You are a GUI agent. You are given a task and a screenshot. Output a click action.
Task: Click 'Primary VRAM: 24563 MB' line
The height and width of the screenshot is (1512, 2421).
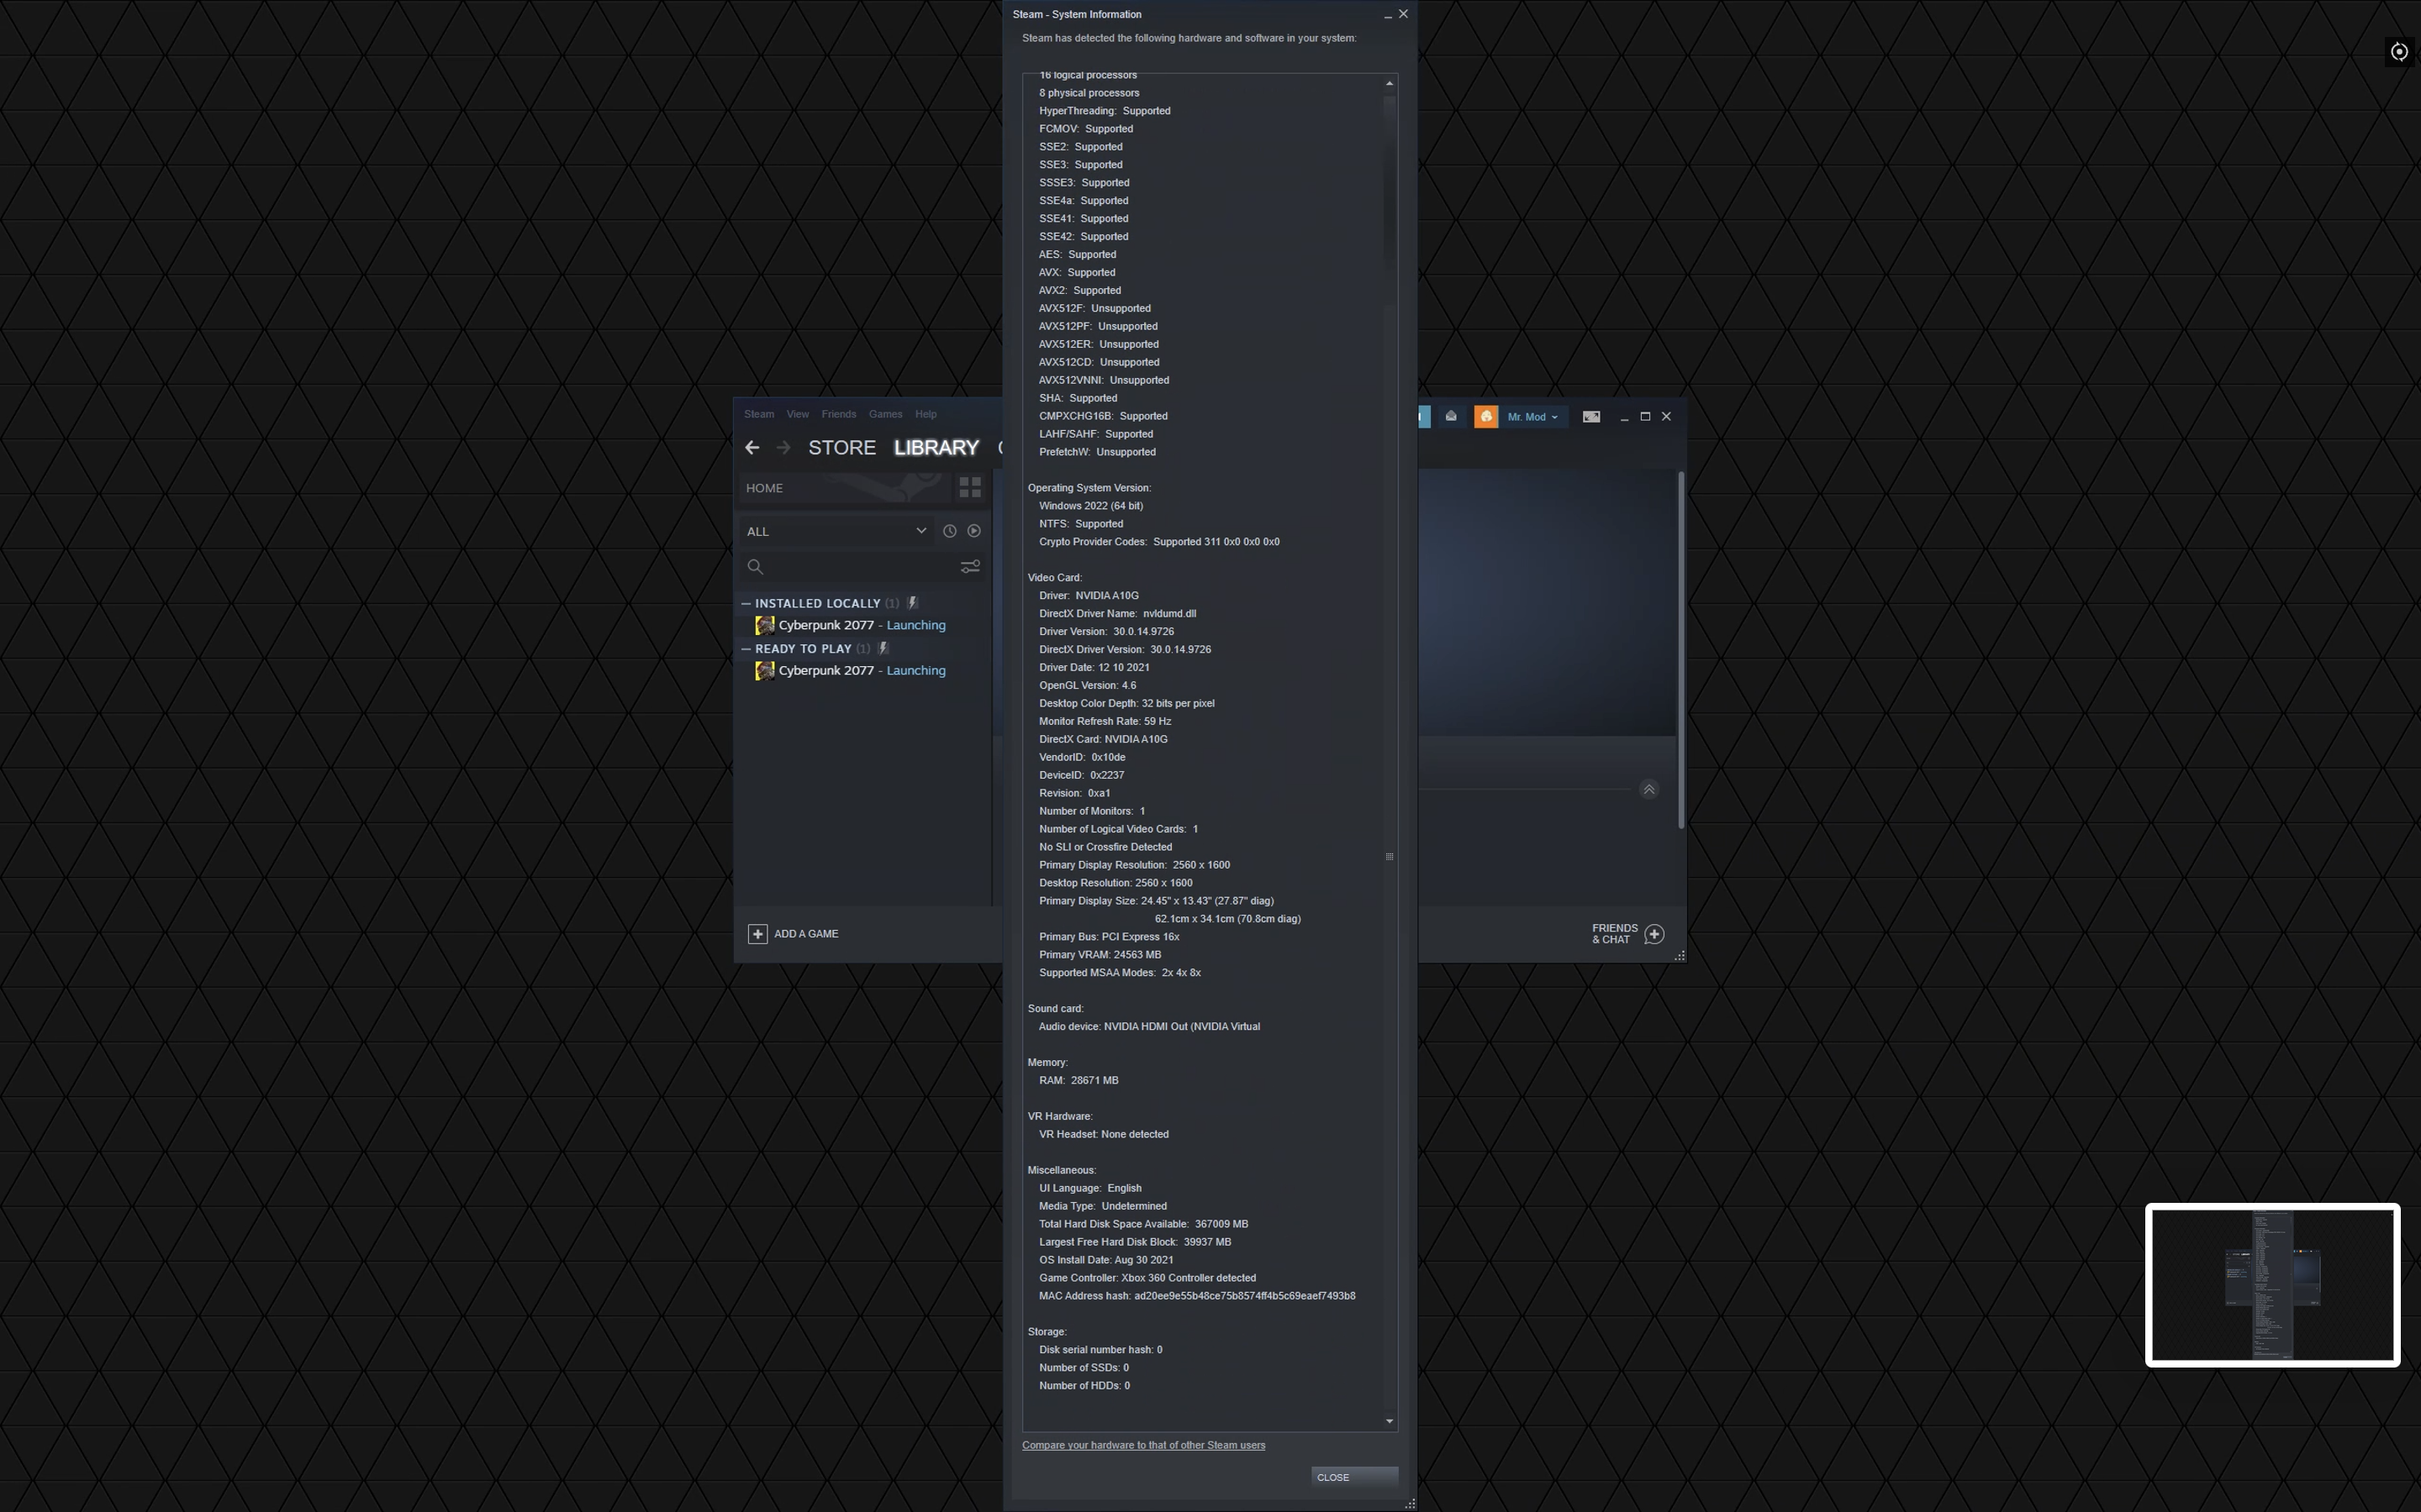(x=1100, y=955)
